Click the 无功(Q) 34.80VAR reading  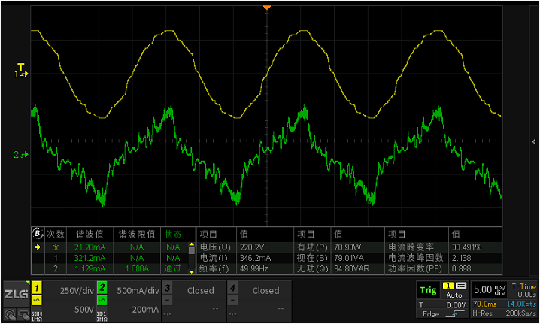(339, 268)
